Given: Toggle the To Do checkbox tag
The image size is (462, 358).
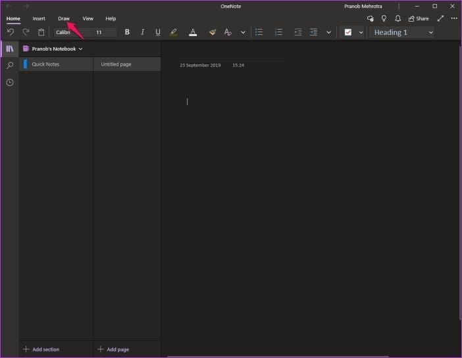Looking at the screenshot, I should 348,32.
